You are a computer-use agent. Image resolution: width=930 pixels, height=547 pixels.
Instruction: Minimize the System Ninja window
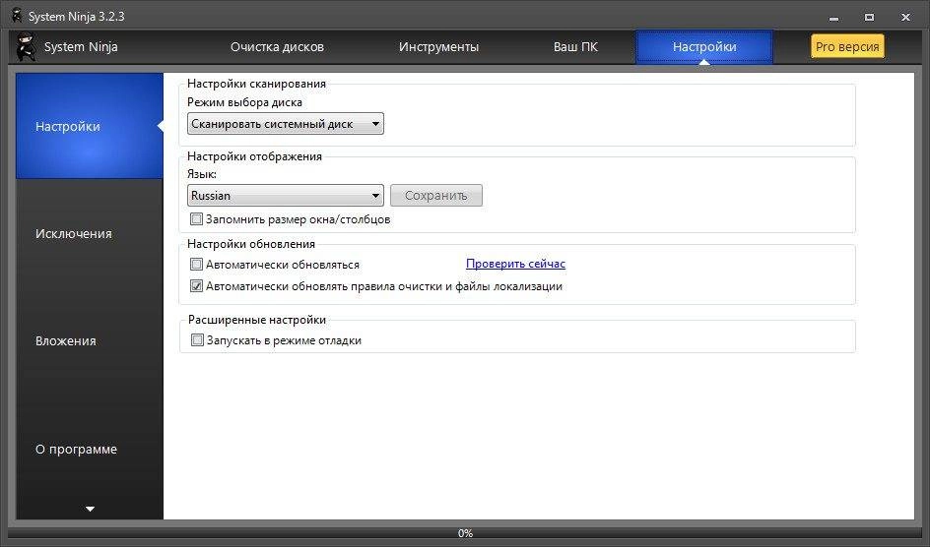[833, 17]
